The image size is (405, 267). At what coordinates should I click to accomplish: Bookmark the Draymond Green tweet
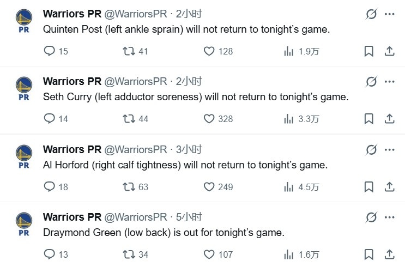(368, 254)
